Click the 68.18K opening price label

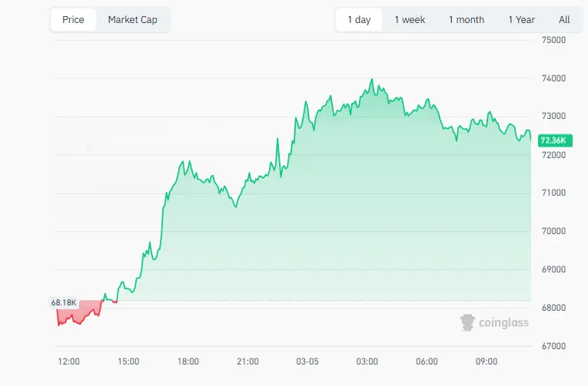pyautogui.click(x=65, y=302)
